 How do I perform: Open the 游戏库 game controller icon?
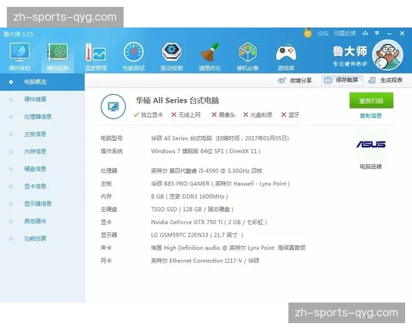point(286,56)
